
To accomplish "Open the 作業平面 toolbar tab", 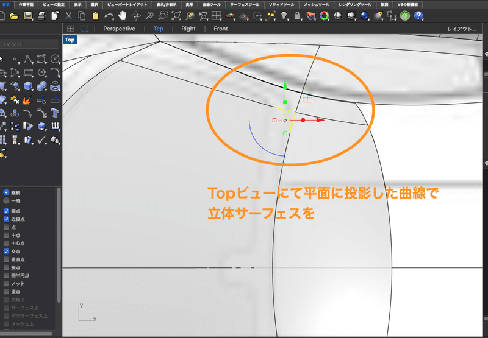I will 26,5.
